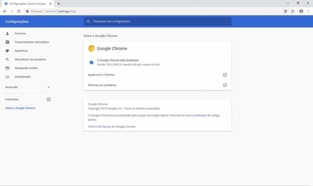Open Navegador padrão section
This screenshot has height=186, width=313.
[x=26, y=68]
